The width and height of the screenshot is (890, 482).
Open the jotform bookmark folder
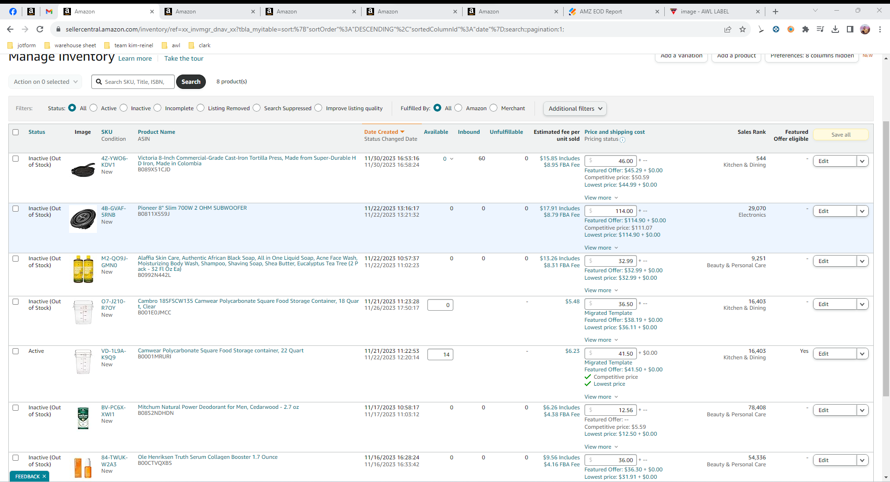click(22, 45)
